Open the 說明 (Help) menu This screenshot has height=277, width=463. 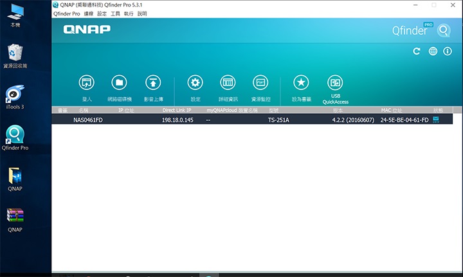(x=142, y=13)
